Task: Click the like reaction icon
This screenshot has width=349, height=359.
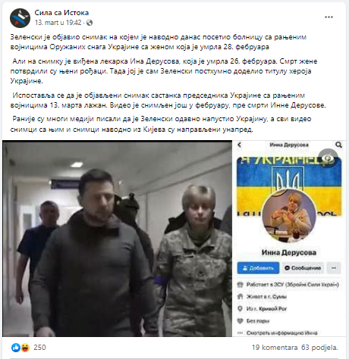Action: click(x=16, y=348)
